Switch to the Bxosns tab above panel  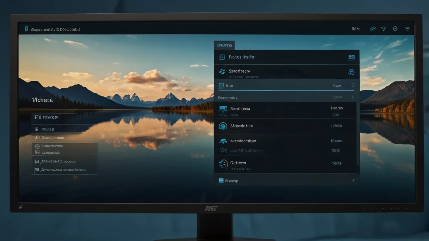[x=224, y=45]
